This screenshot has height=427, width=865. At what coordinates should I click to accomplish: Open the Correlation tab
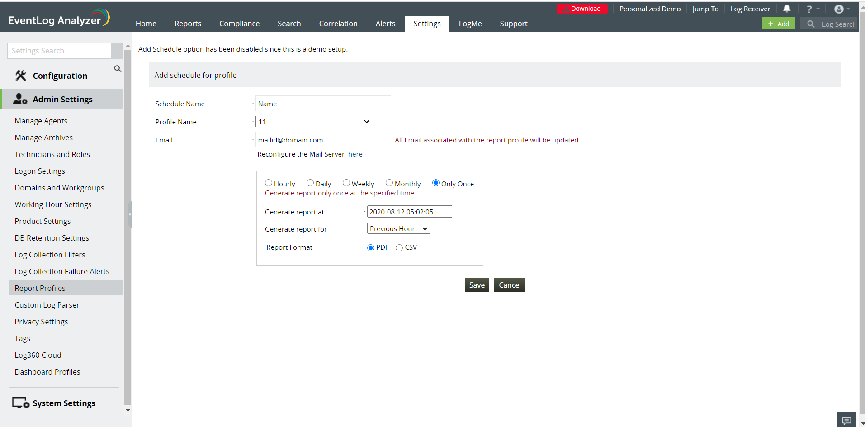[338, 24]
